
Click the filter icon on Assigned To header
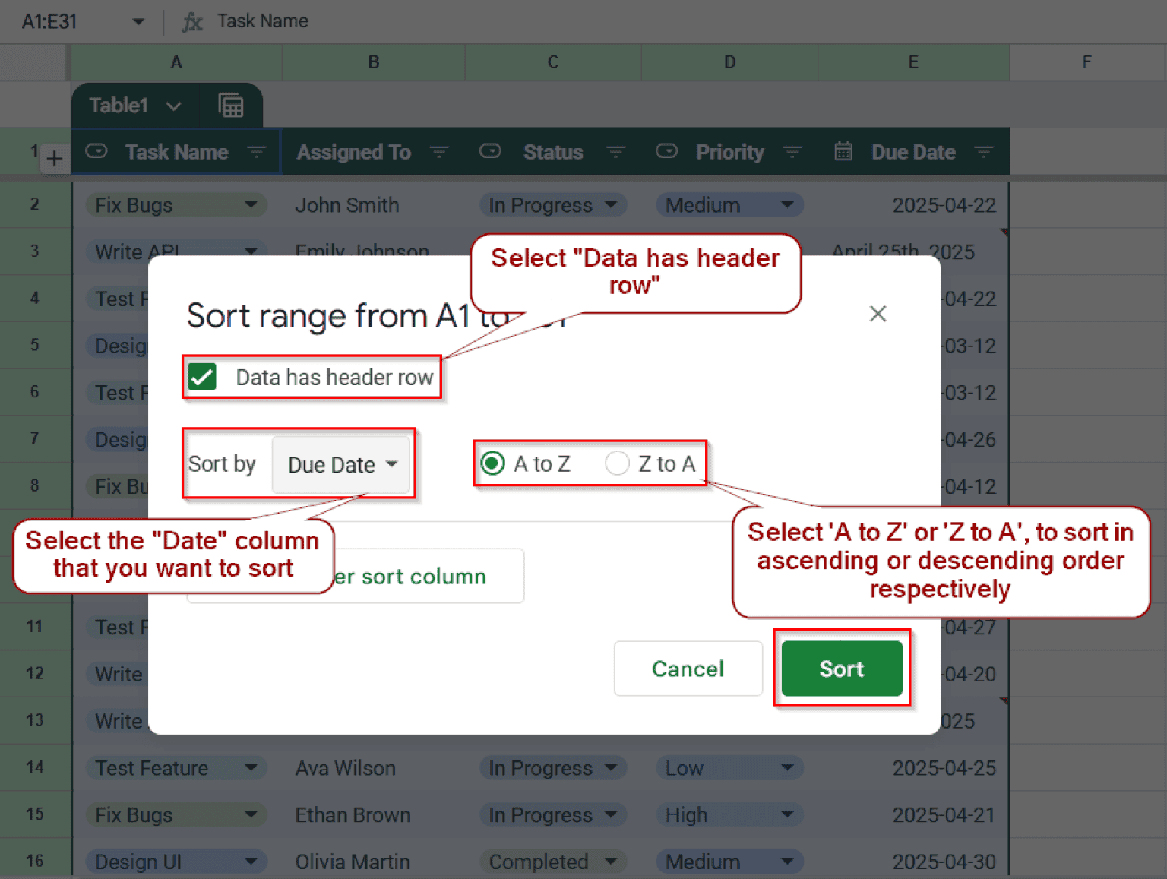tap(439, 151)
